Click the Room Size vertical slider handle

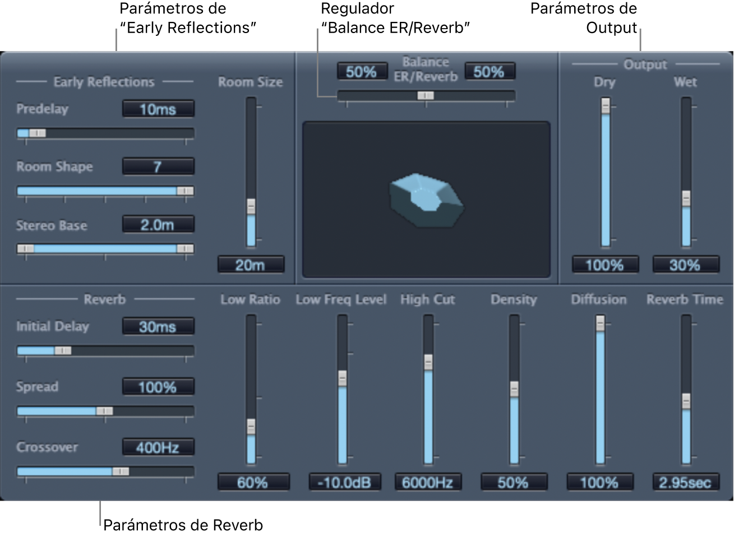[251, 206]
